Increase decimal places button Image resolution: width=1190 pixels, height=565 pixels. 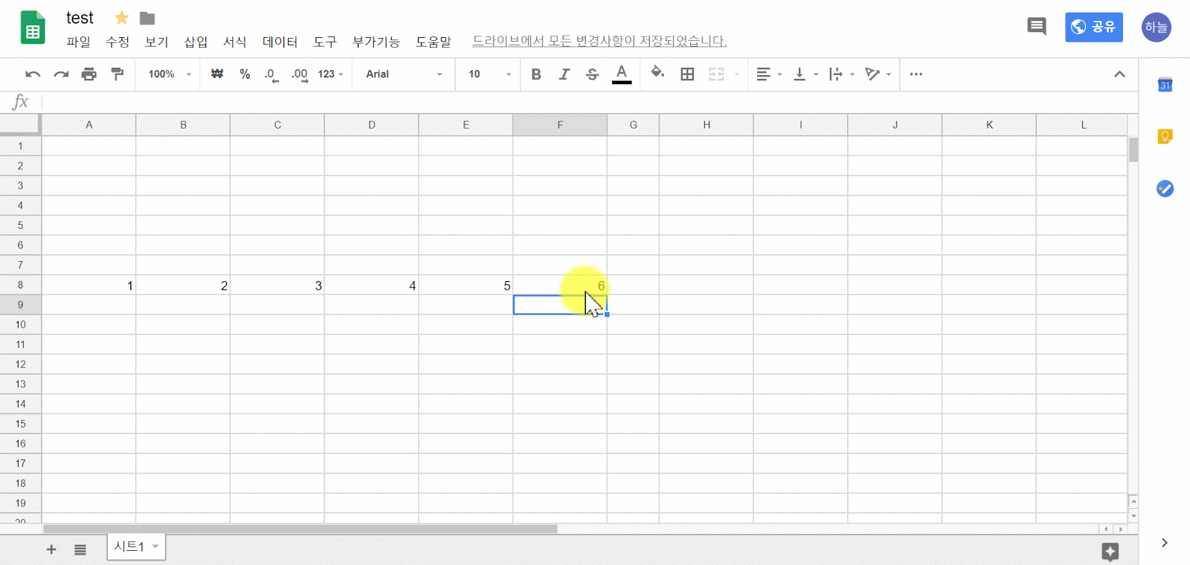[300, 74]
